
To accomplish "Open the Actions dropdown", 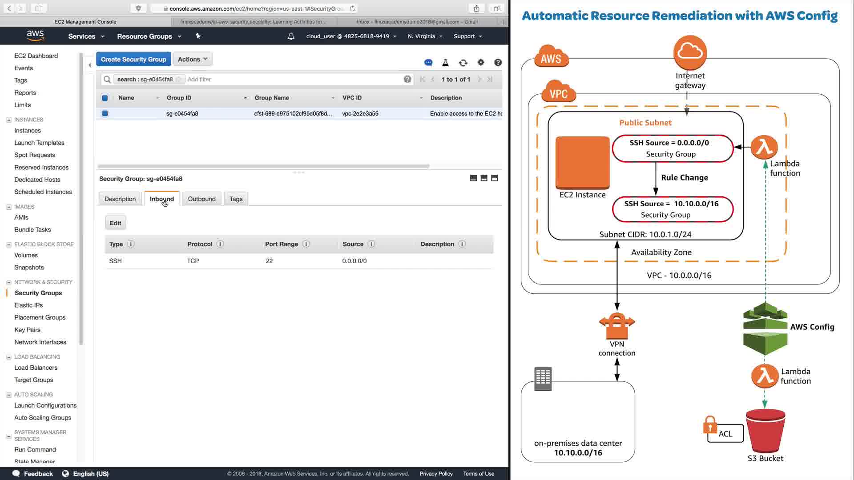I will click(193, 59).
